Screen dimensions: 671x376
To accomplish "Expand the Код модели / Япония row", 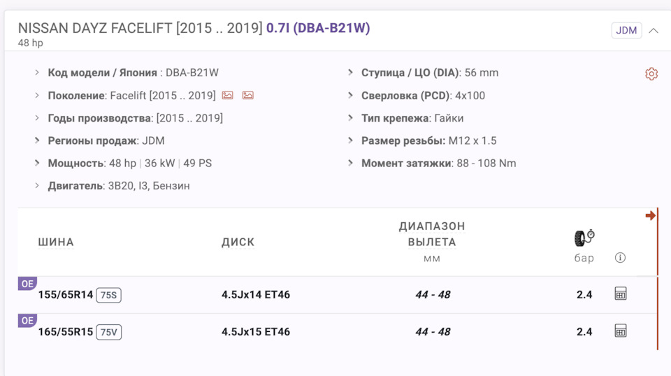I will 37,73.
